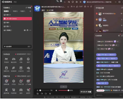Image resolution: width=123 pixels, height=99 pixels.
Task: Open more options for 背景图_1
Action: [30, 30]
